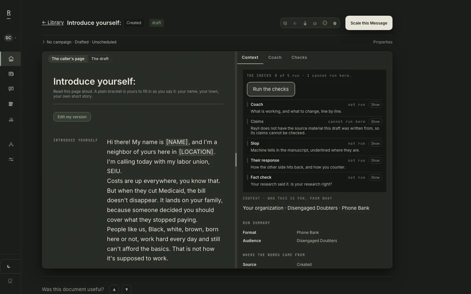Expand the campaign details chevron
471x294 pixels.
(x=44, y=42)
